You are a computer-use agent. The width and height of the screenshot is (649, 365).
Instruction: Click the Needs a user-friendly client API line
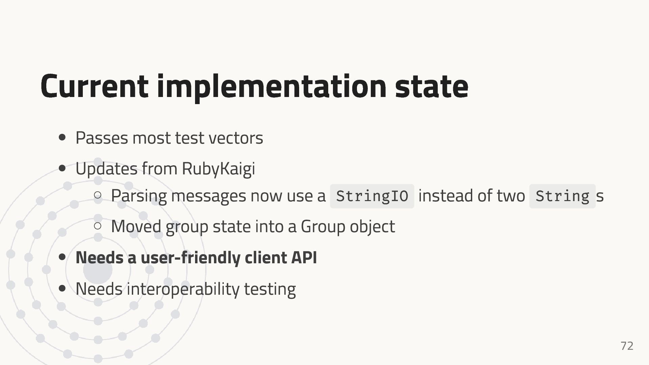[x=196, y=258]
